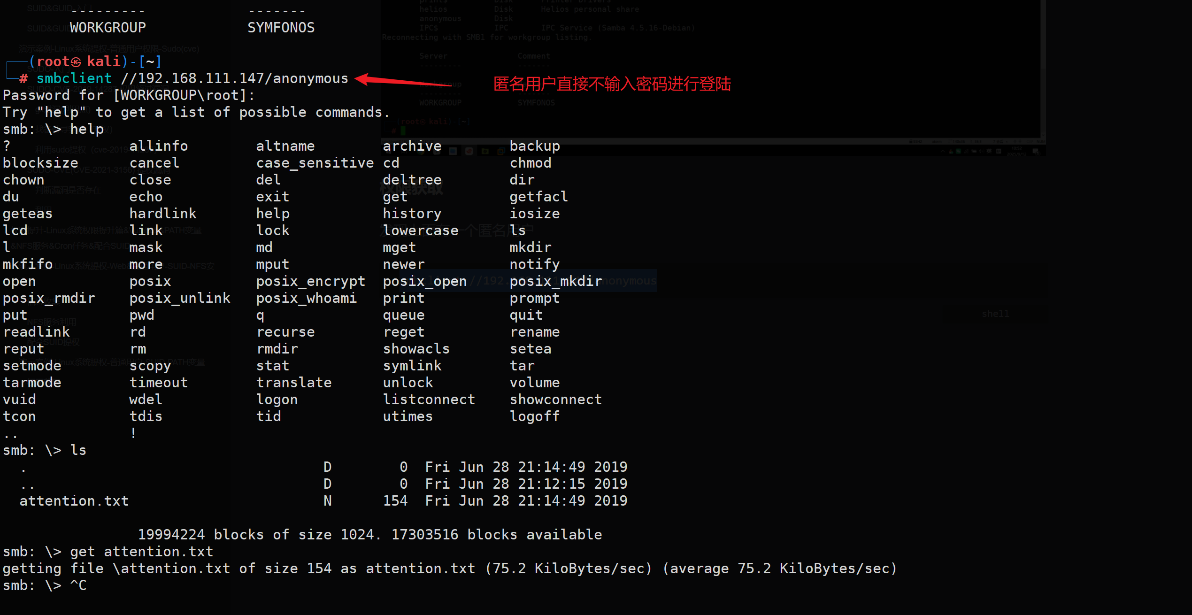The height and width of the screenshot is (615, 1192).
Task: Click the background system clock
Action: tap(1017, 151)
